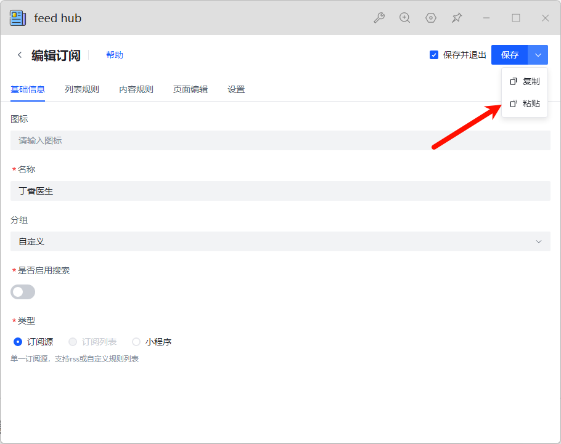This screenshot has height=444, width=561.
Task: Toggle the 保存并退出 checkbox
Action: point(434,55)
